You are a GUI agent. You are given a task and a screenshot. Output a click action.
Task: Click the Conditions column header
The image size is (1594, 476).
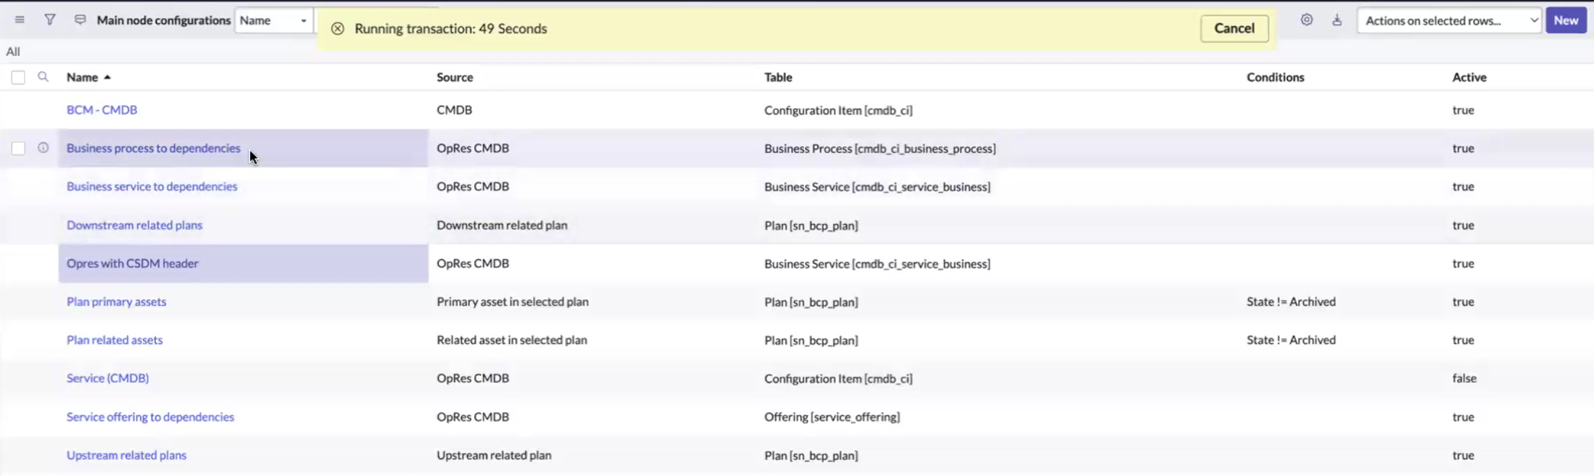coord(1275,77)
